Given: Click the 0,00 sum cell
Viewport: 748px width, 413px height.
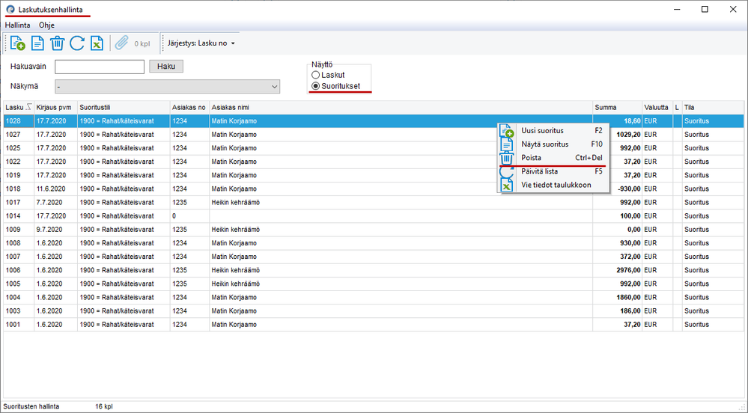Looking at the screenshot, I should click(617, 230).
